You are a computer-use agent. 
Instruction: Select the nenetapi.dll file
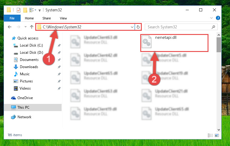coord(174,43)
